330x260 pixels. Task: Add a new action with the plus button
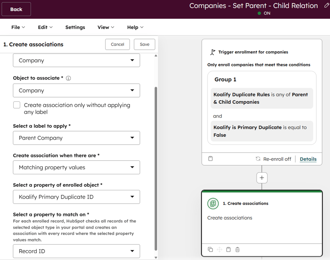coord(262,178)
